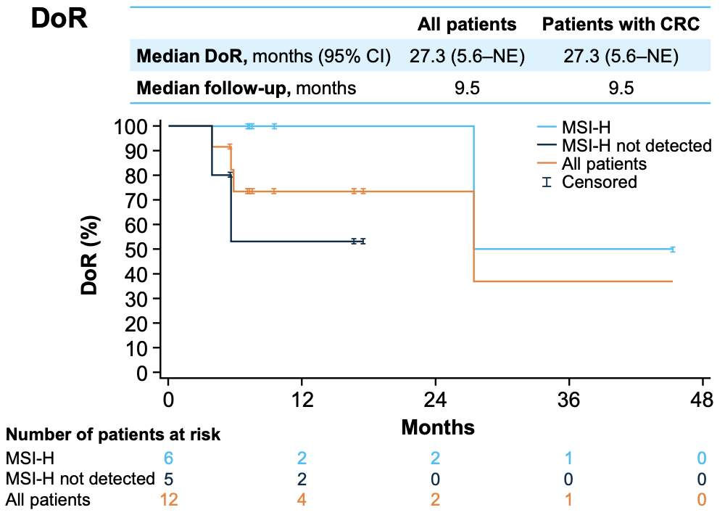Click the x-axis tick label 48
This screenshot has width=725, height=531.
pyautogui.click(x=702, y=400)
